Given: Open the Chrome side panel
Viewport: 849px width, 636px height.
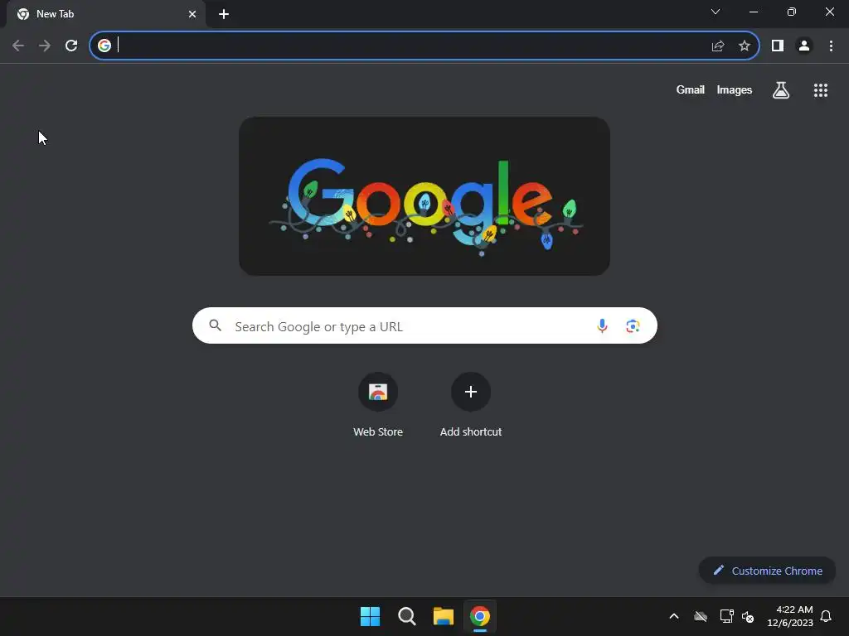Looking at the screenshot, I should pos(778,46).
